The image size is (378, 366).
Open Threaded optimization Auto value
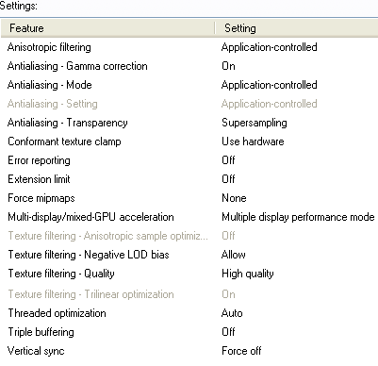pyautogui.click(x=232, y=313)
